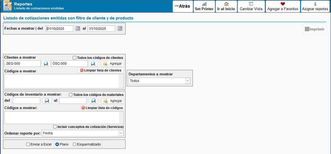The image size is (331, 154).
Task: Click the start date field 01/10/2025
Action: 59,28
